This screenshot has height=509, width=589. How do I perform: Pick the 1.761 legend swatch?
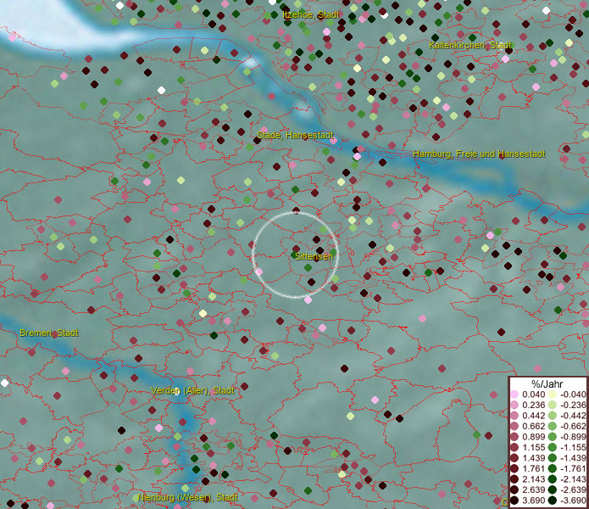point(514,468)
